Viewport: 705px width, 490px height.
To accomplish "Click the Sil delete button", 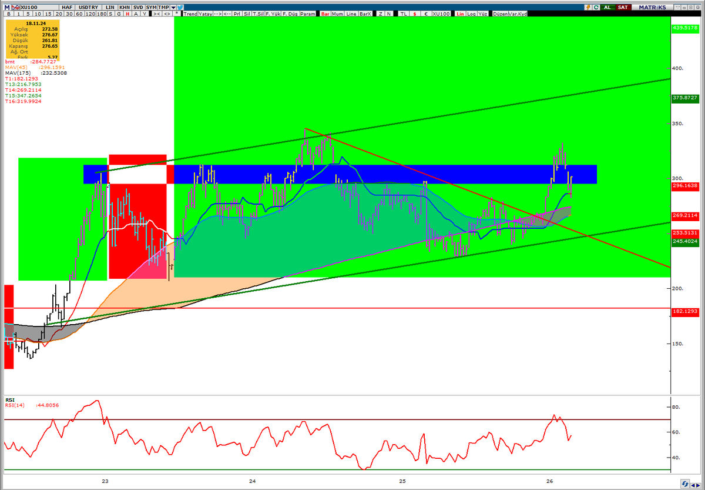I will click(247, 14).
